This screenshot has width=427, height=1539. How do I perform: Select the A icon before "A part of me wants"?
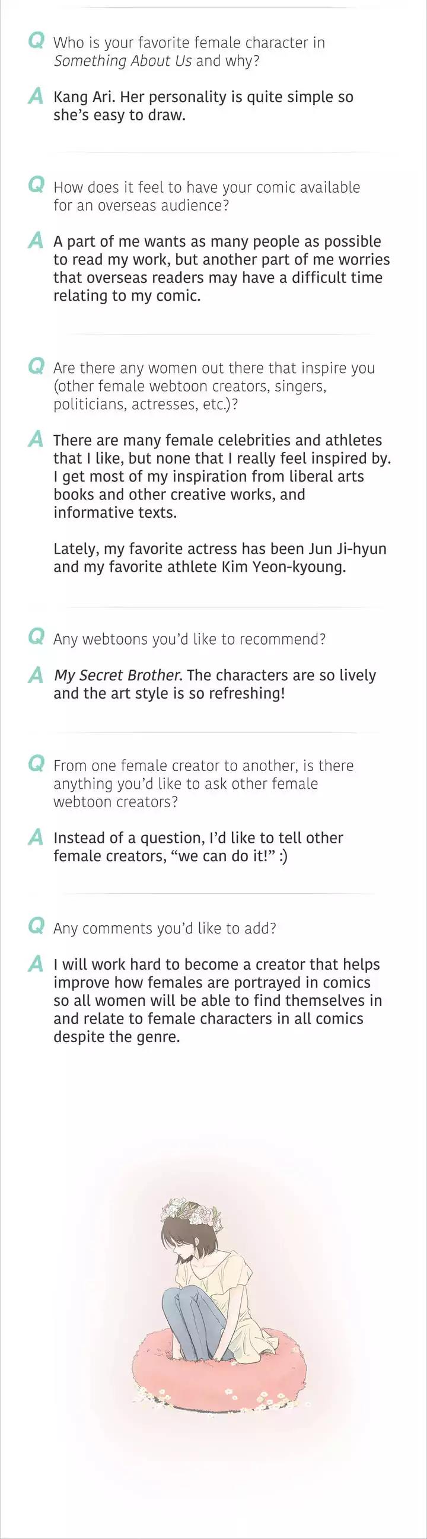(36, 240)
